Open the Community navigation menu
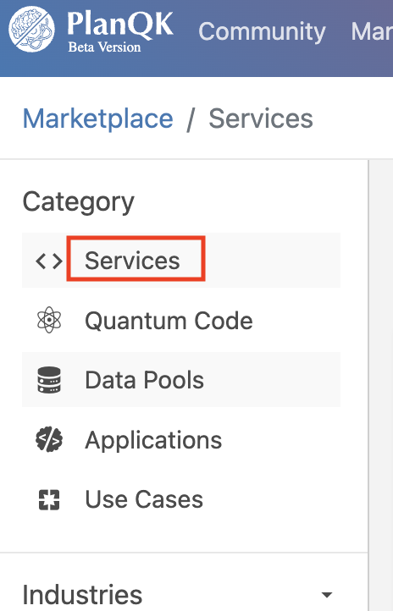Viewport: 393px width, 611px height. [262, 31]
